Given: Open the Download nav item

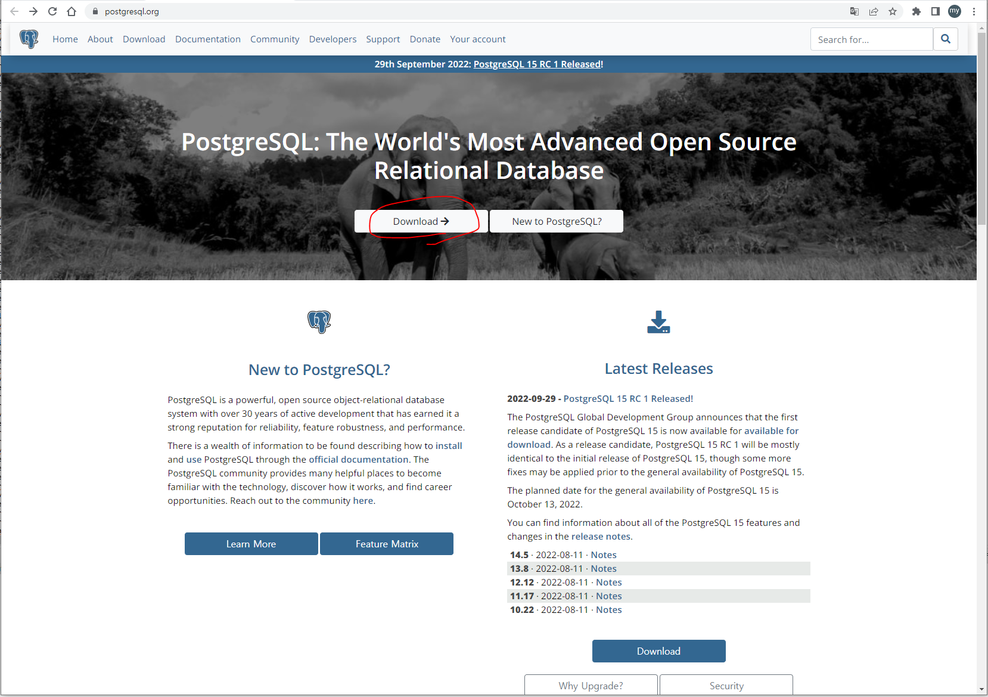Looking at the screenshot, I should click(144, 39).
